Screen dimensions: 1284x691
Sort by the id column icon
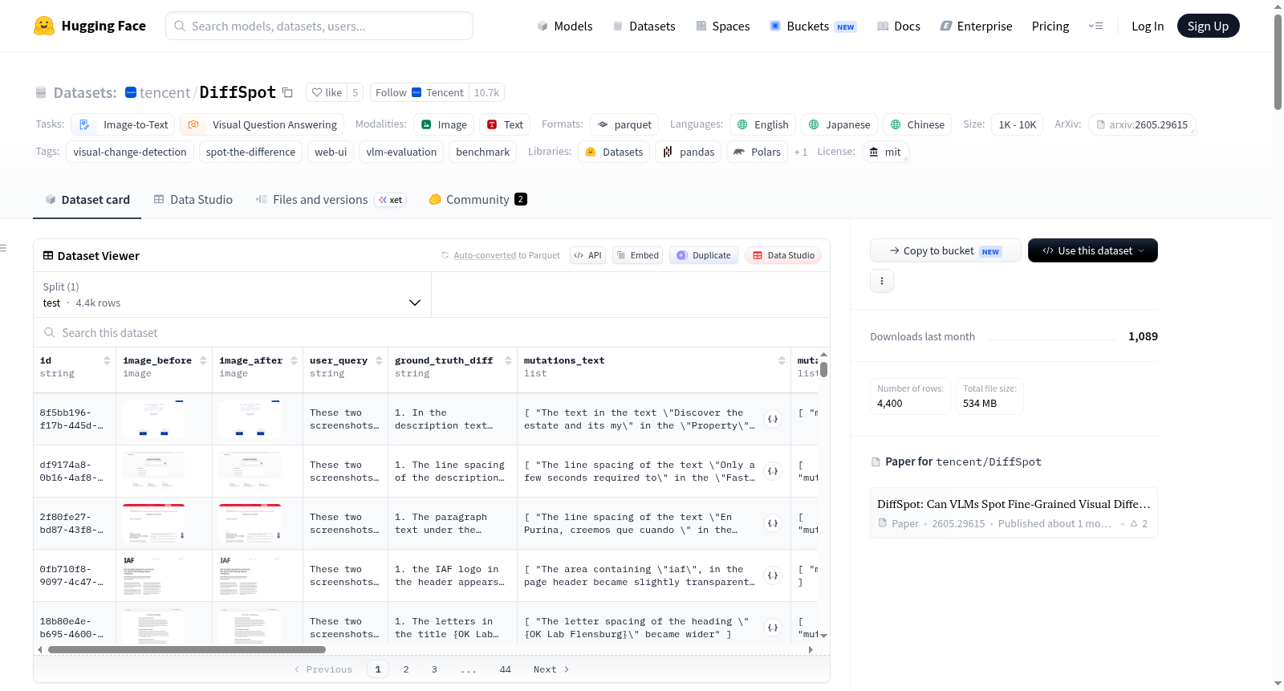107,360
